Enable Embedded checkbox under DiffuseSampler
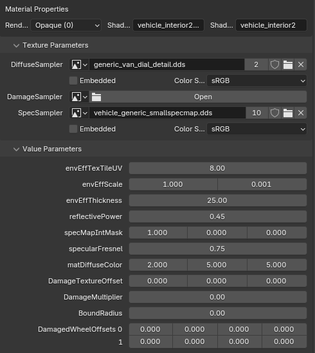The image size is (315, 353). (x=73, y=81)
